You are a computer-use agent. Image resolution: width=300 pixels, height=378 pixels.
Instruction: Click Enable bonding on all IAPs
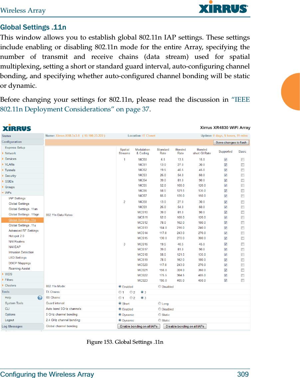point(139,326)
